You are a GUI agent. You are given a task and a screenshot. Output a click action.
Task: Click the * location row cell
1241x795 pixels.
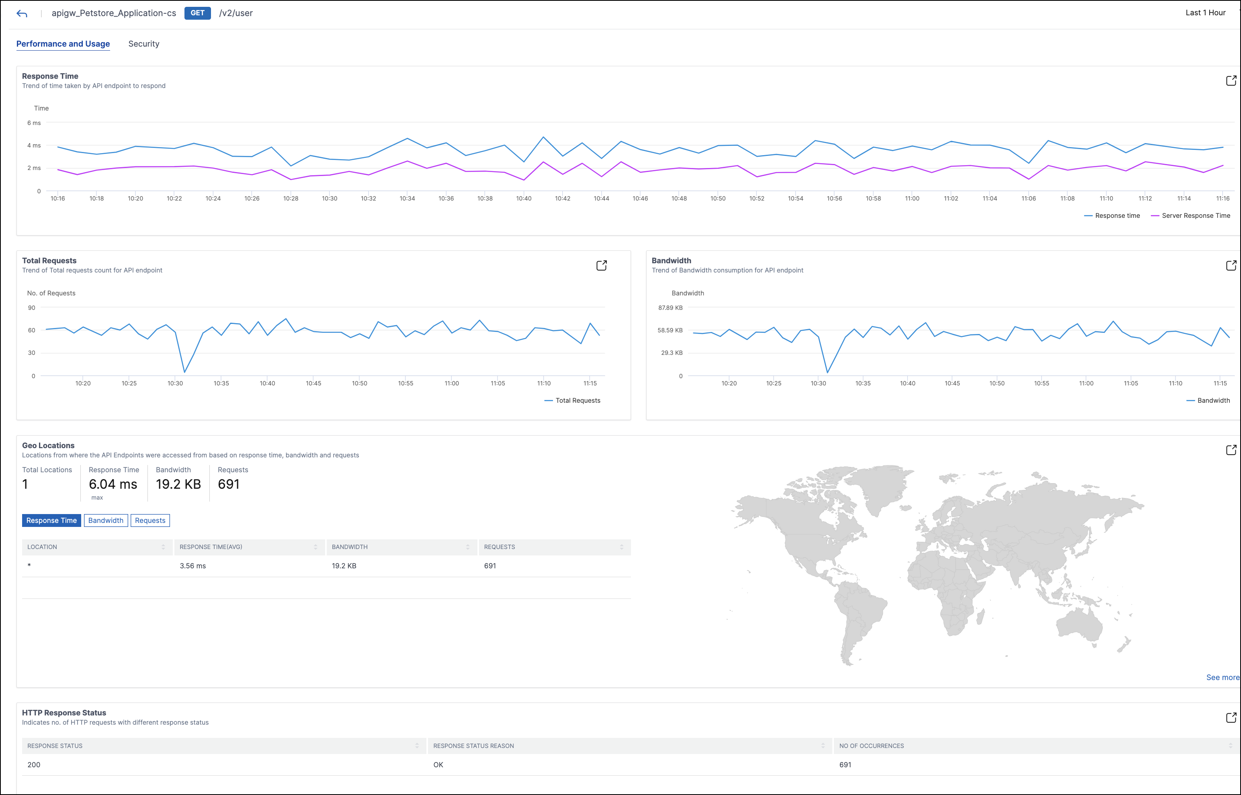click(29, 566)
